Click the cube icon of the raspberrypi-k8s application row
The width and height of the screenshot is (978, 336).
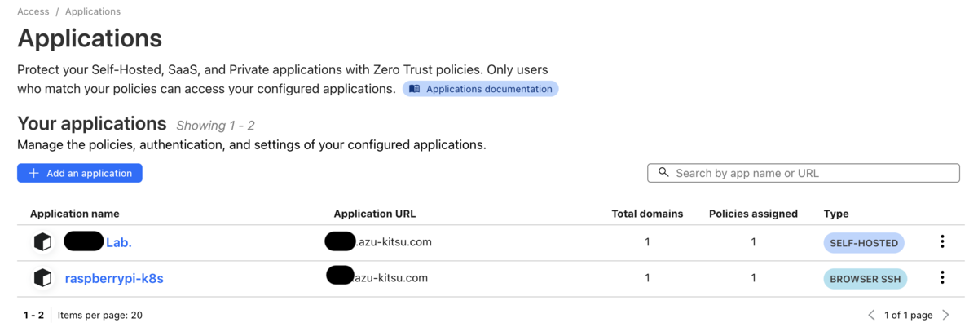pyautogui.click(x=42, y=278)
